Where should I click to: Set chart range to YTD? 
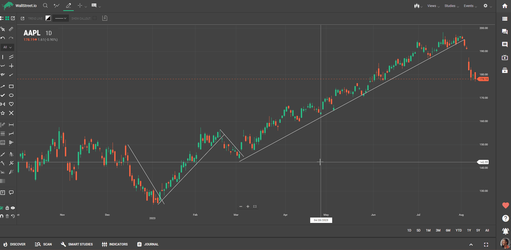(458, 230)
